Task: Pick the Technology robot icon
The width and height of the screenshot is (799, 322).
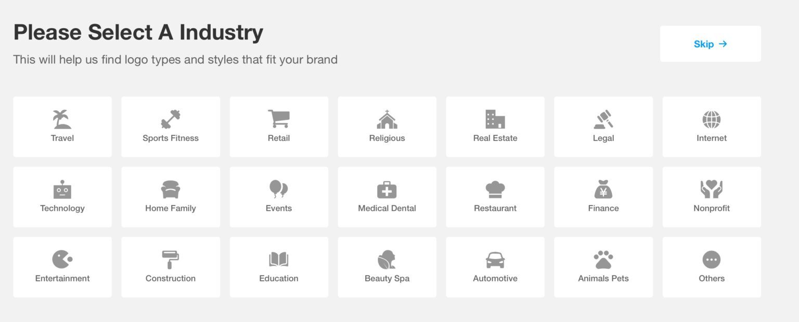Action: tap(62, 190)
